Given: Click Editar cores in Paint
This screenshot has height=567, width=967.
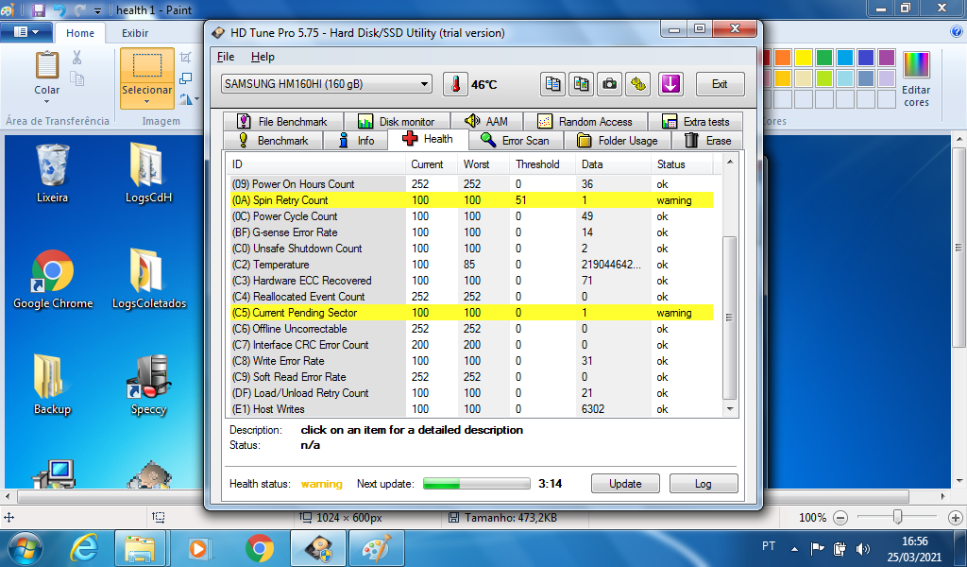Looking at the screenshot, I should [x=916, y=78].
